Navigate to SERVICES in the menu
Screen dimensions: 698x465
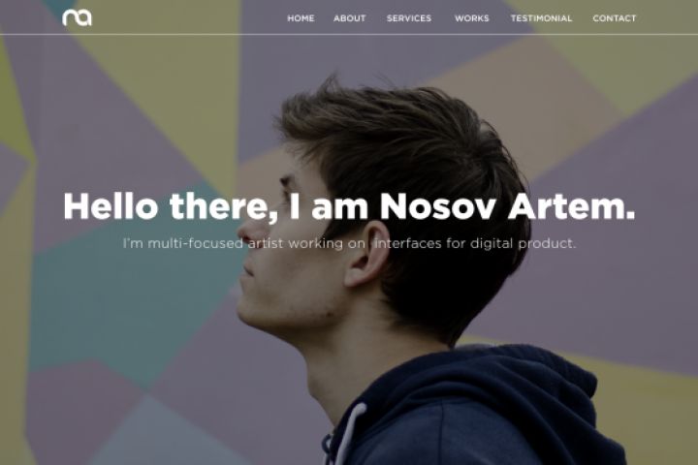pos(409,18)
